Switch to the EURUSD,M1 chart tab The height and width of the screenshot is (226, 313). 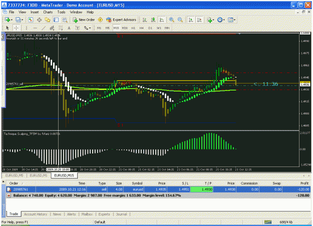click(39, 175)
